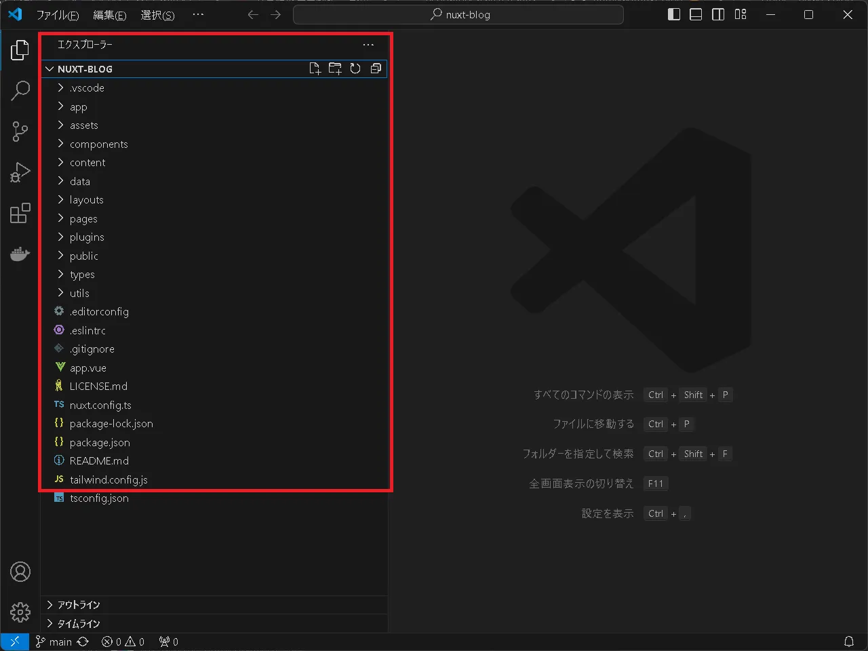Click the New File icon in NUXT-BLOG header
868x651 pixels.
click(x=315, y=68)
